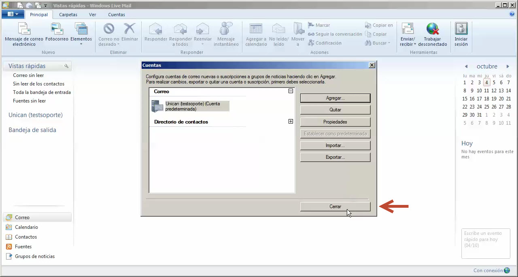518x277 pixels.
Task: Expand Directorio de contactos section
Action: 291,121
